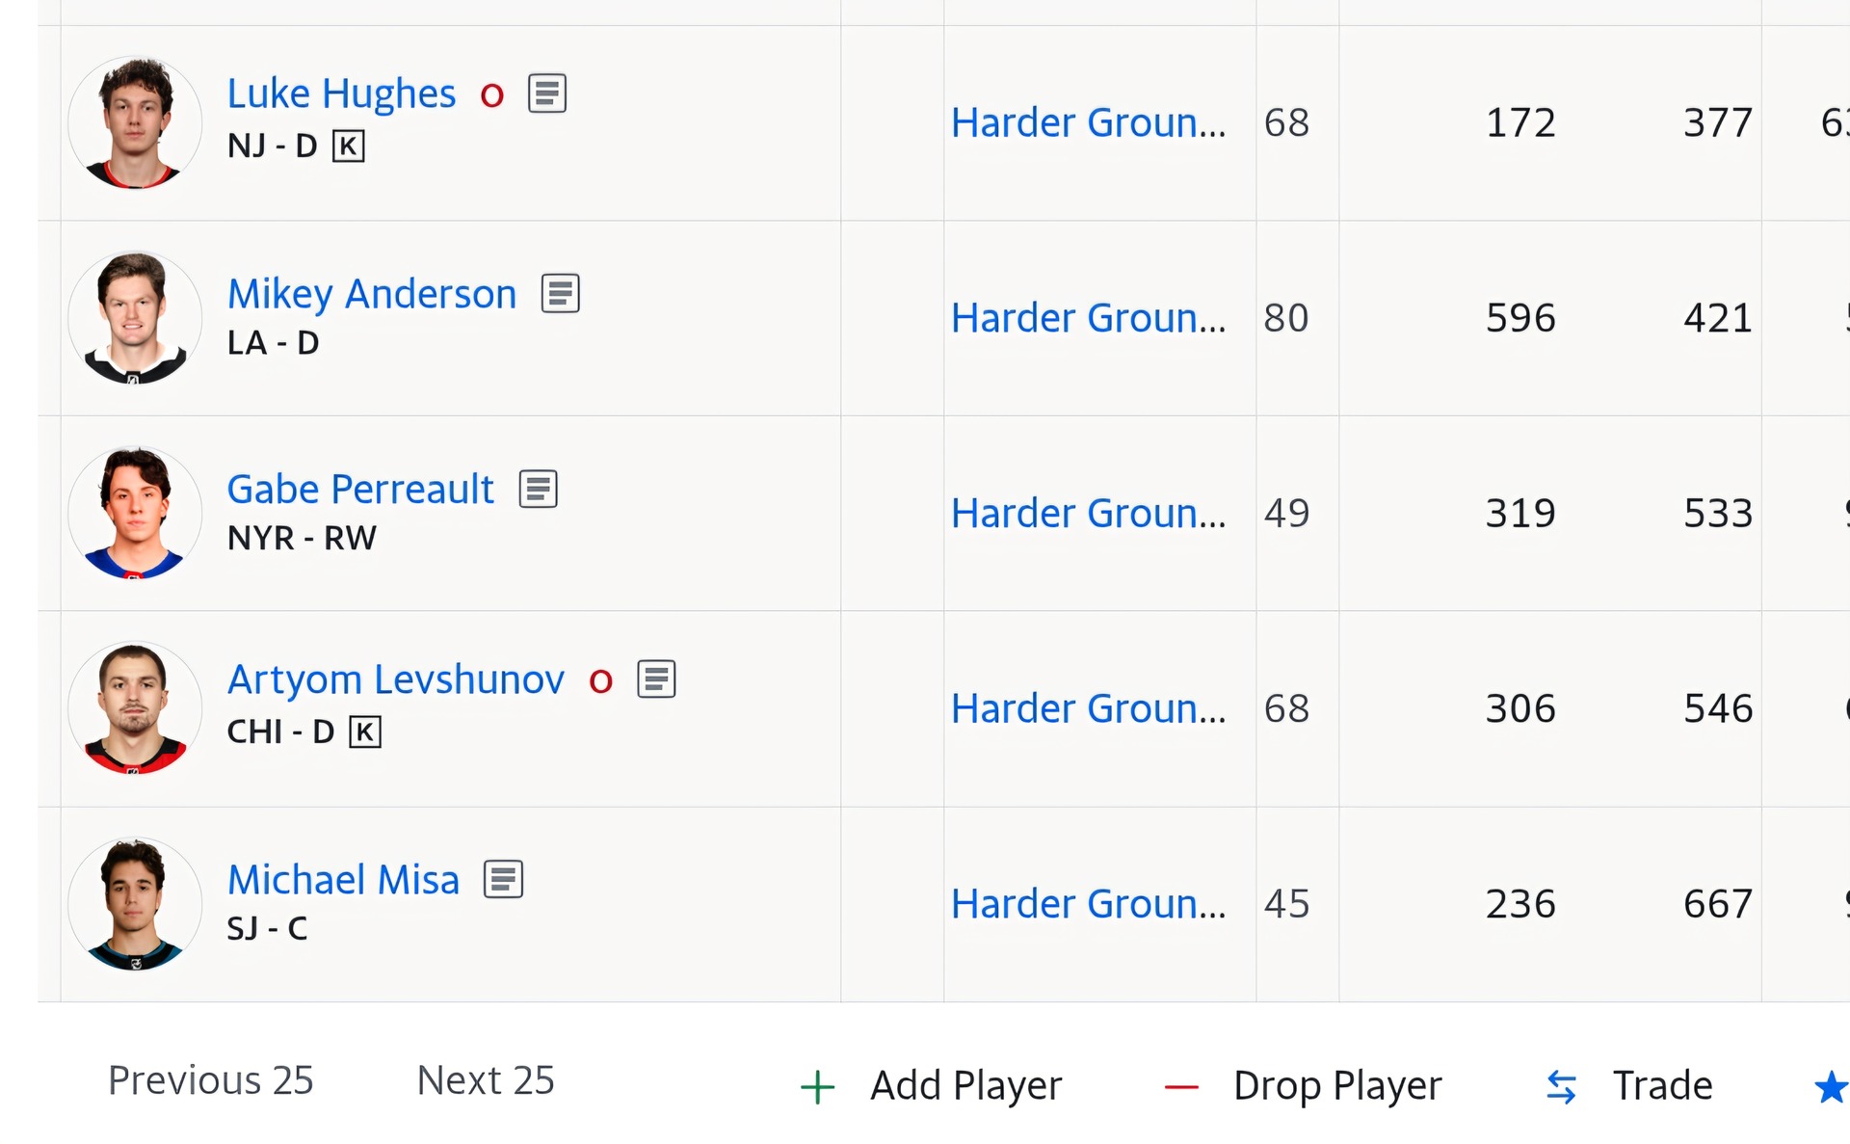Go to Previous 25 players
The width and height of the screenshot is (1850, 1144).
(x=211, y=1080)
